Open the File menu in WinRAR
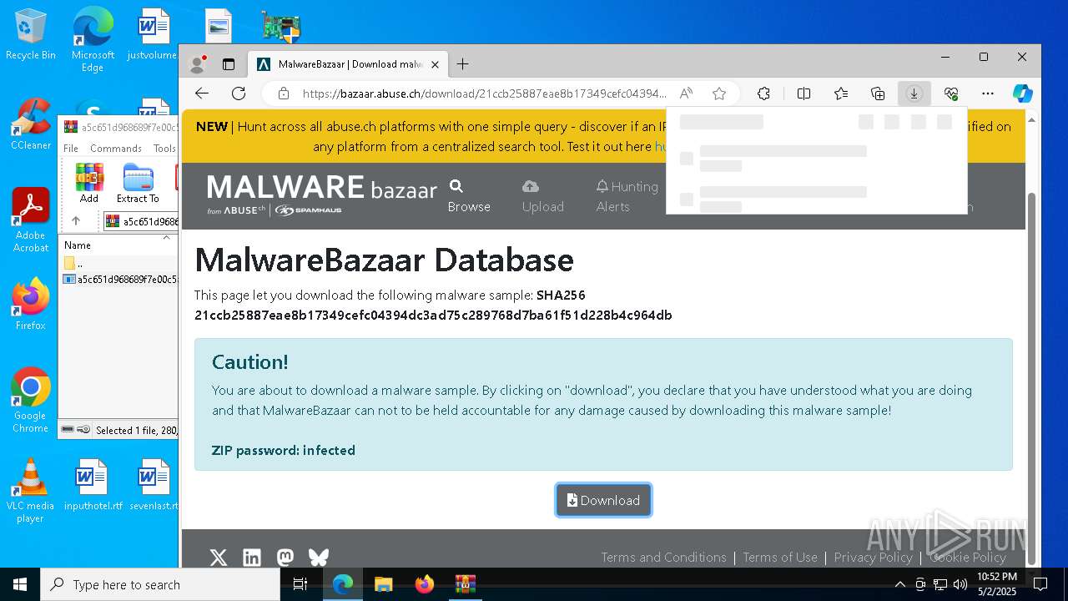This screenshot has width=1068, height=601. pos(71,148)
